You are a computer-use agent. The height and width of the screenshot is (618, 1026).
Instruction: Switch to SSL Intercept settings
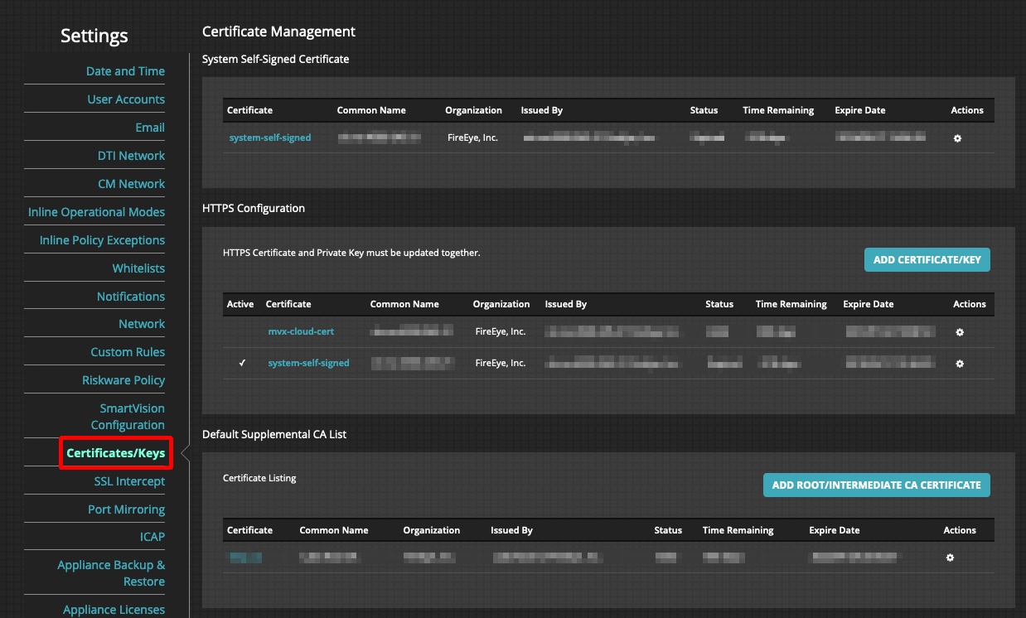click(x=128, y=480)
